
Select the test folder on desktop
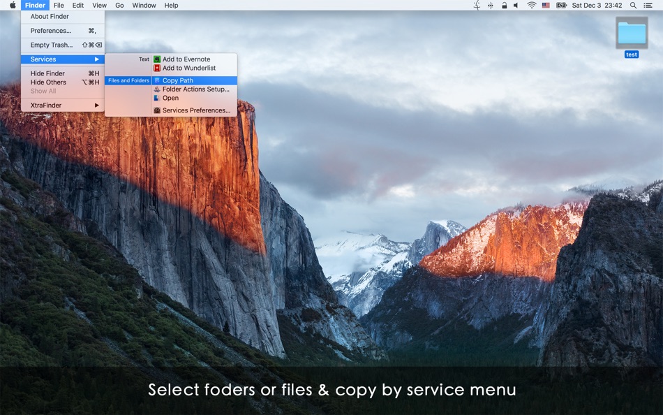632,33
